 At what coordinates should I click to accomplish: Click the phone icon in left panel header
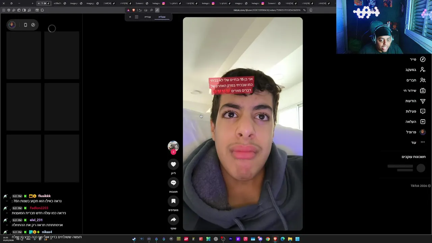(25, 25)
